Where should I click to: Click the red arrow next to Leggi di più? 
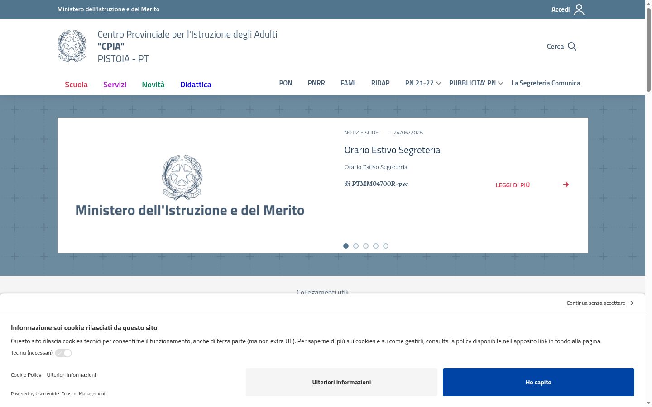coord(566,185)
